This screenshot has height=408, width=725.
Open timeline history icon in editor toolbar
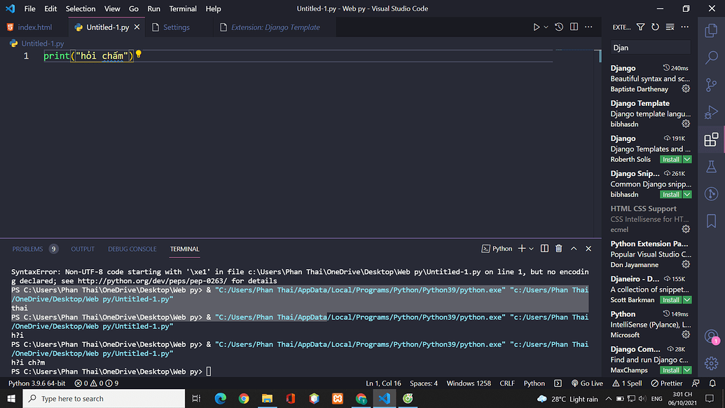[559, 27]
